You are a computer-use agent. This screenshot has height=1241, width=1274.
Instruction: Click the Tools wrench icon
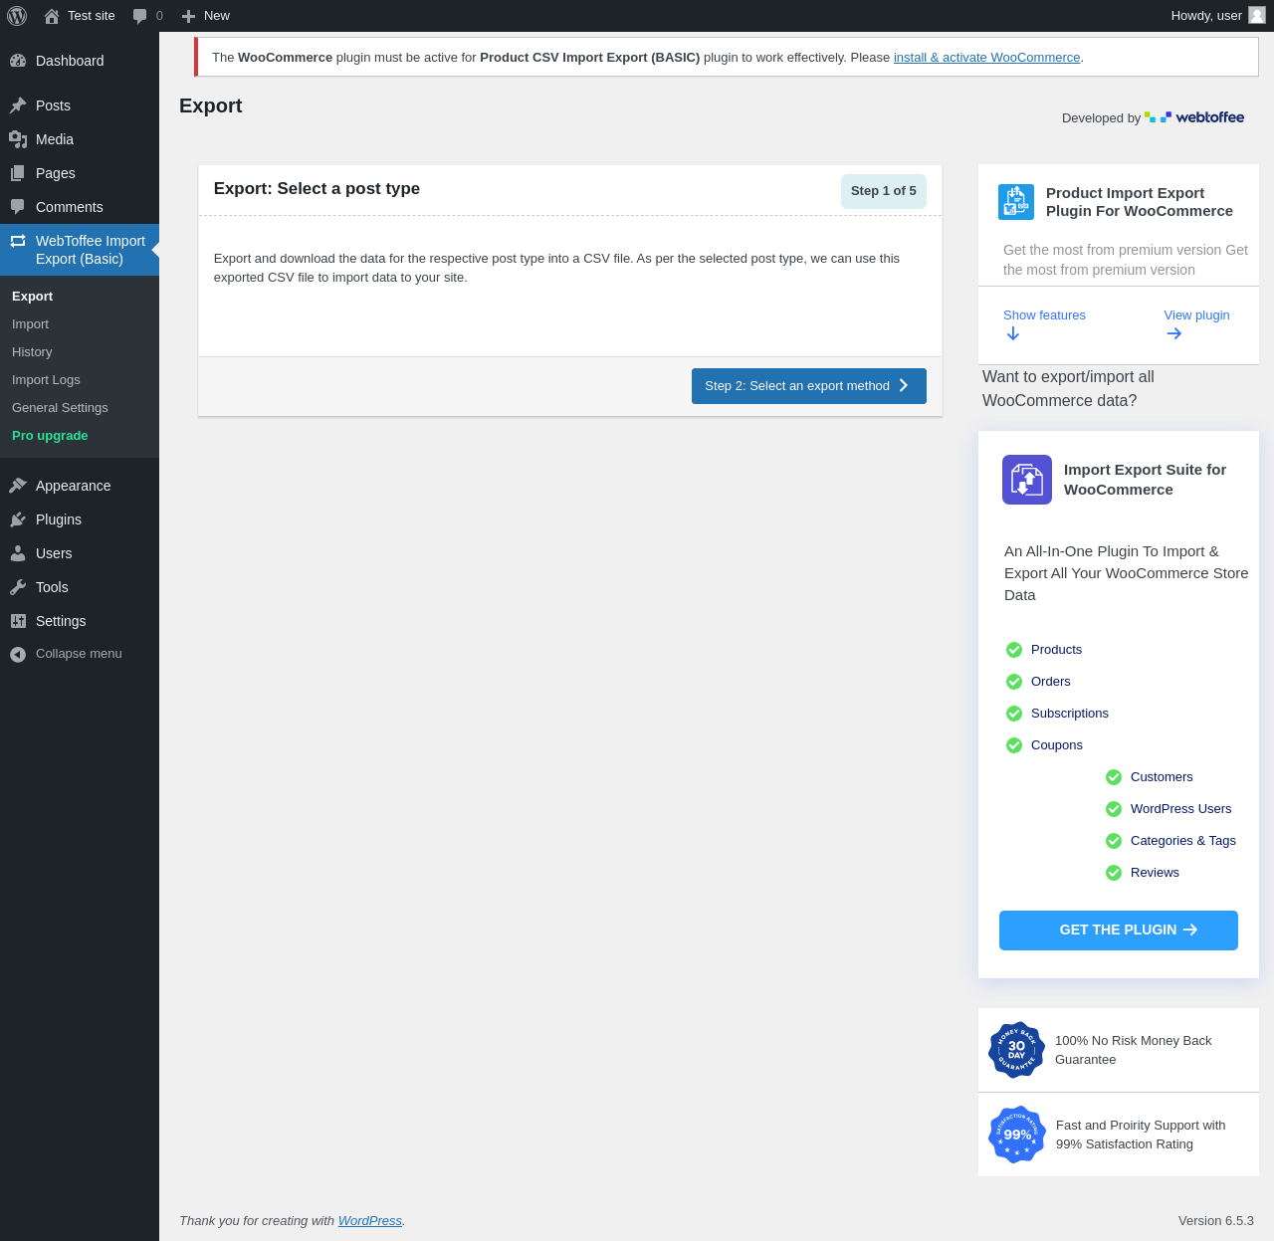18,587
